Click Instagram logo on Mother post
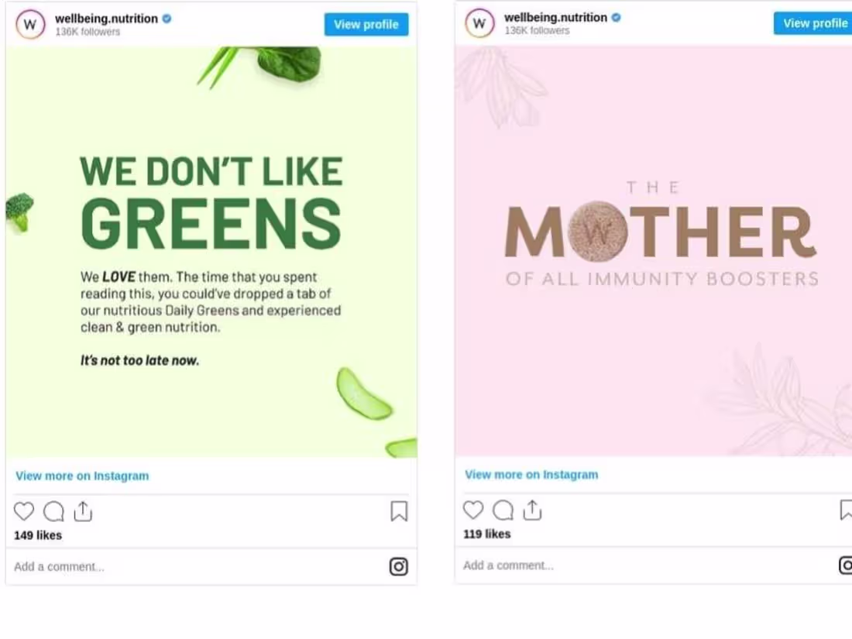This screenshot has height=639, width=852. [x=847, y=565]
